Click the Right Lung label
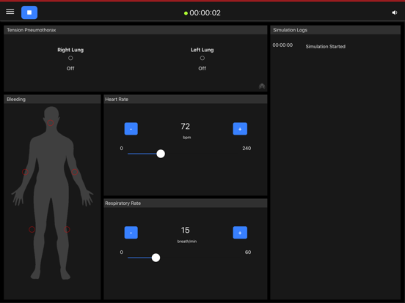 70,50
